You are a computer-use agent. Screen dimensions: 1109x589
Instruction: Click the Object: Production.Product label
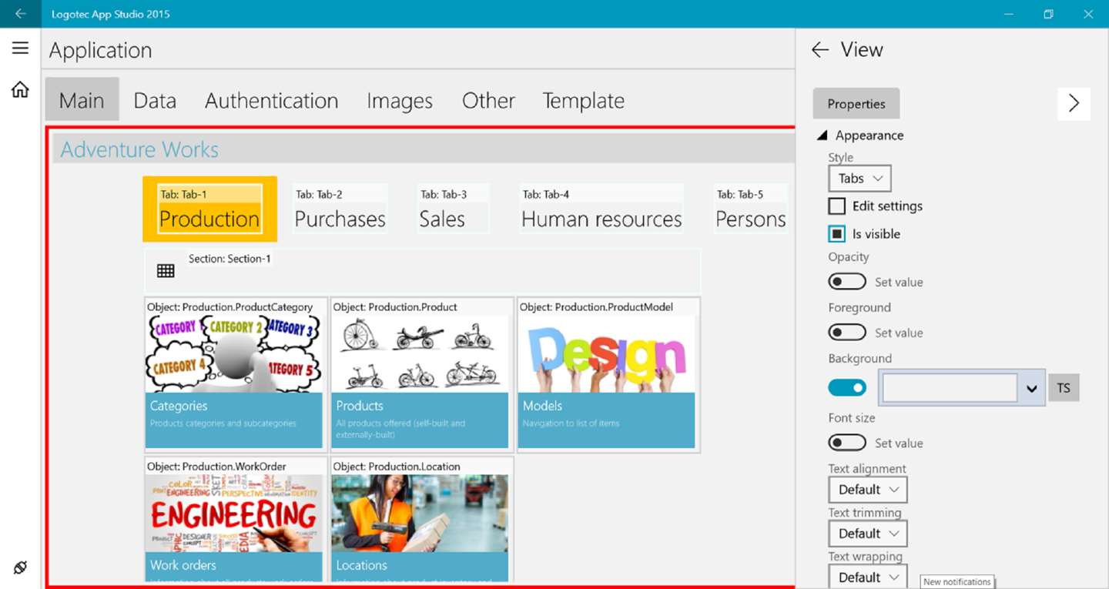click(395, 307)
